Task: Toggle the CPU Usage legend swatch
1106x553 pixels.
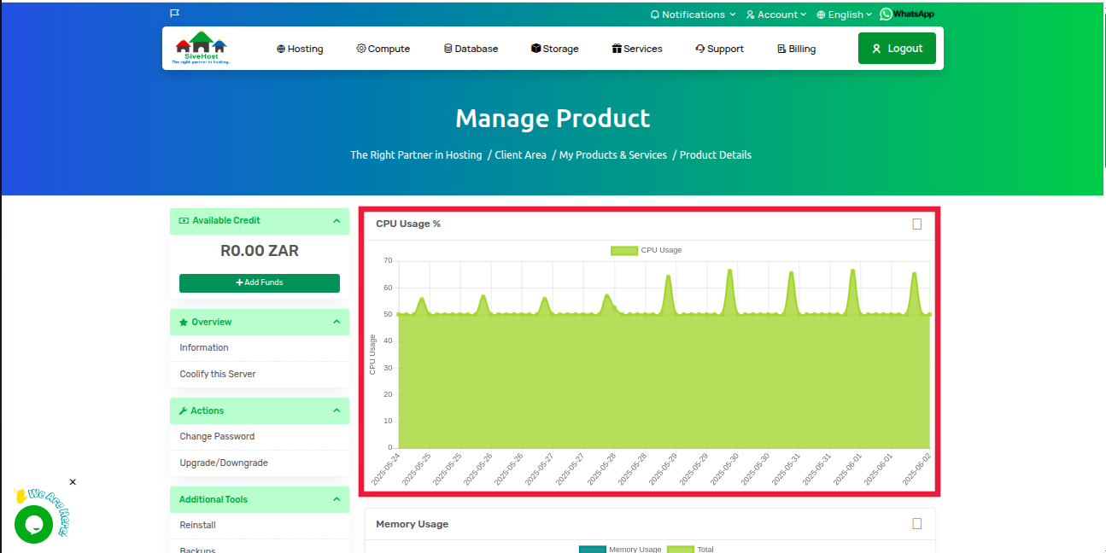Action: click(624, 250)
